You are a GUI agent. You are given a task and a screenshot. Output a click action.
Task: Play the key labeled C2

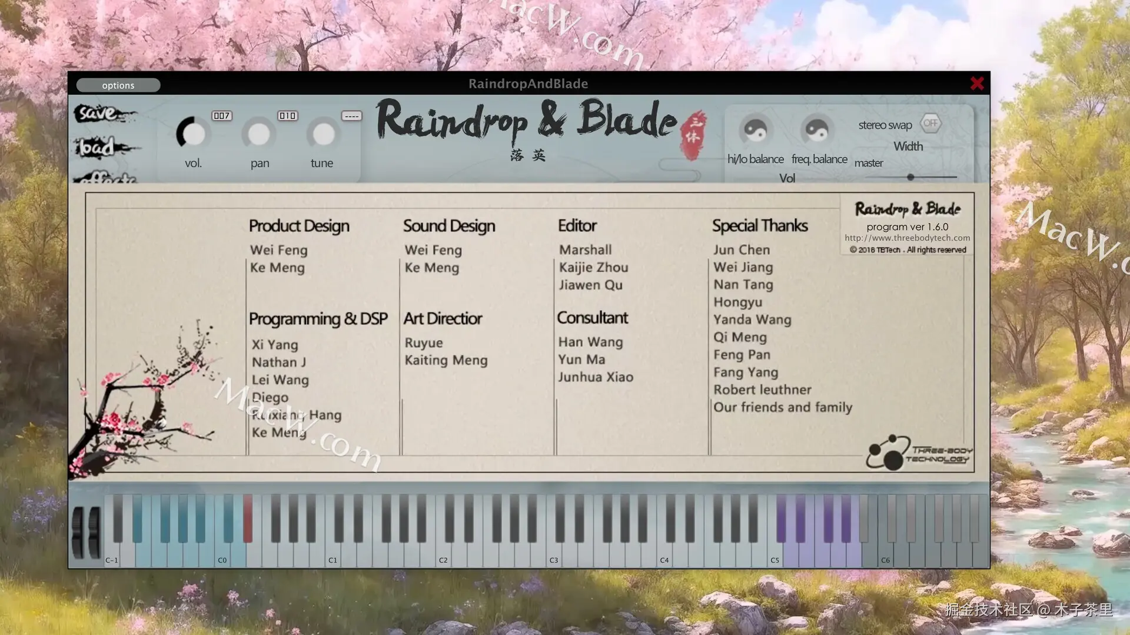click(444, 553)
